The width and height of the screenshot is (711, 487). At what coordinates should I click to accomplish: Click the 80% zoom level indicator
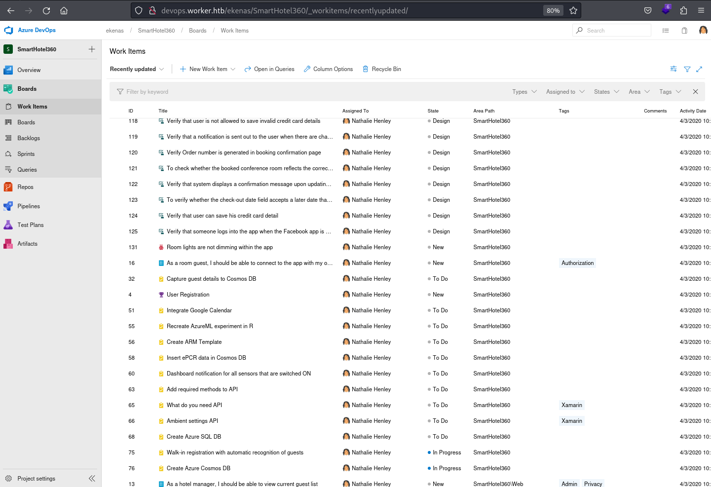click(553, 10)
